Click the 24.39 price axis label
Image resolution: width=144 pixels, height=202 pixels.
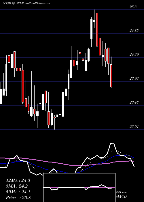(134, 55)
